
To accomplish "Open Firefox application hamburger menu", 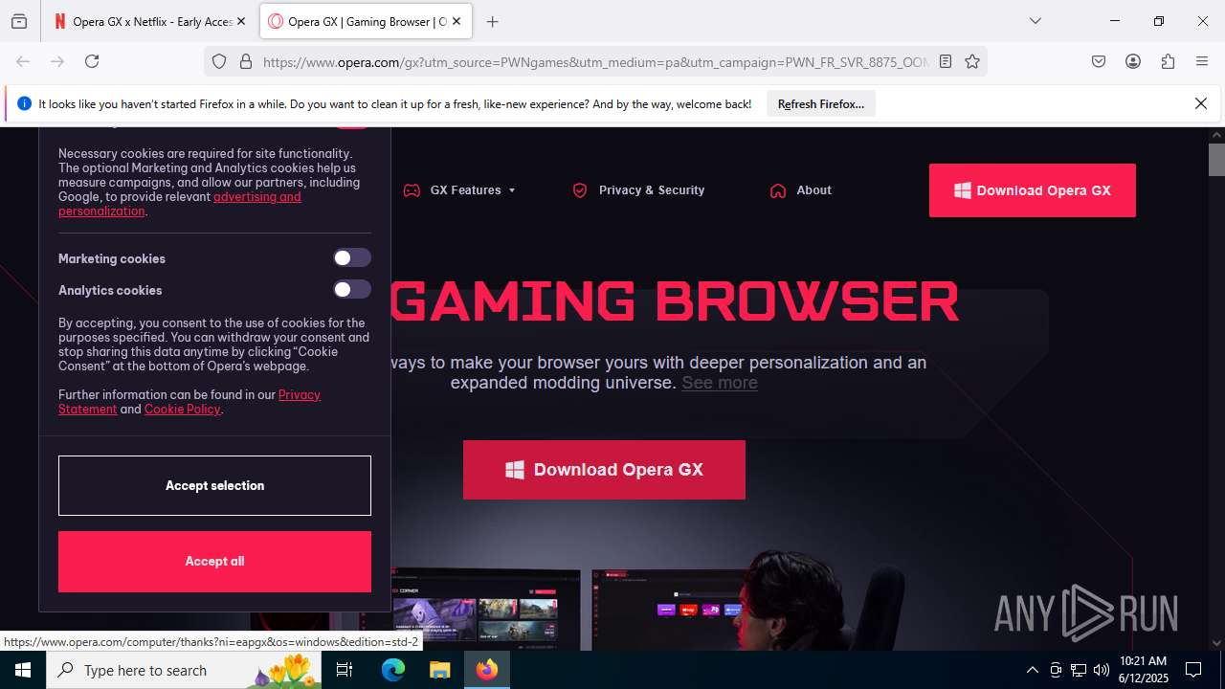I will point(1202,61).
